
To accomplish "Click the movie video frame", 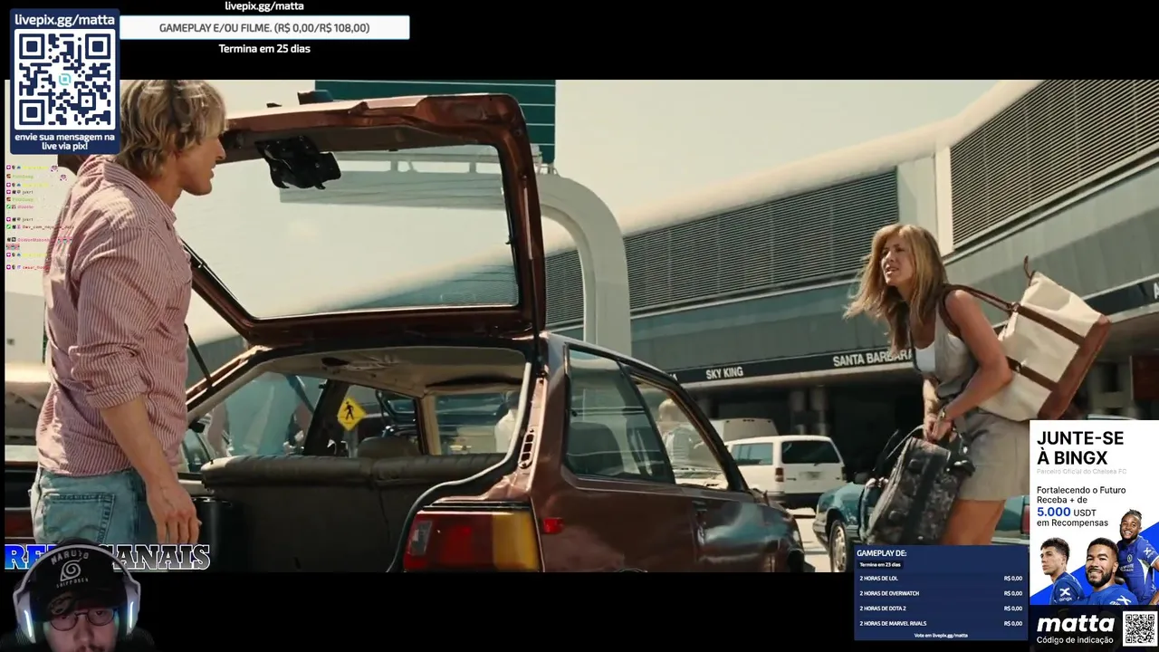I will click(x=579, y=326).
